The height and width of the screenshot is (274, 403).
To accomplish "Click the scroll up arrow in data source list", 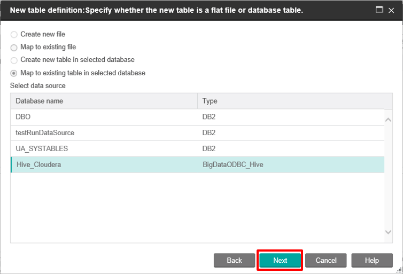I will click(389, 120).
